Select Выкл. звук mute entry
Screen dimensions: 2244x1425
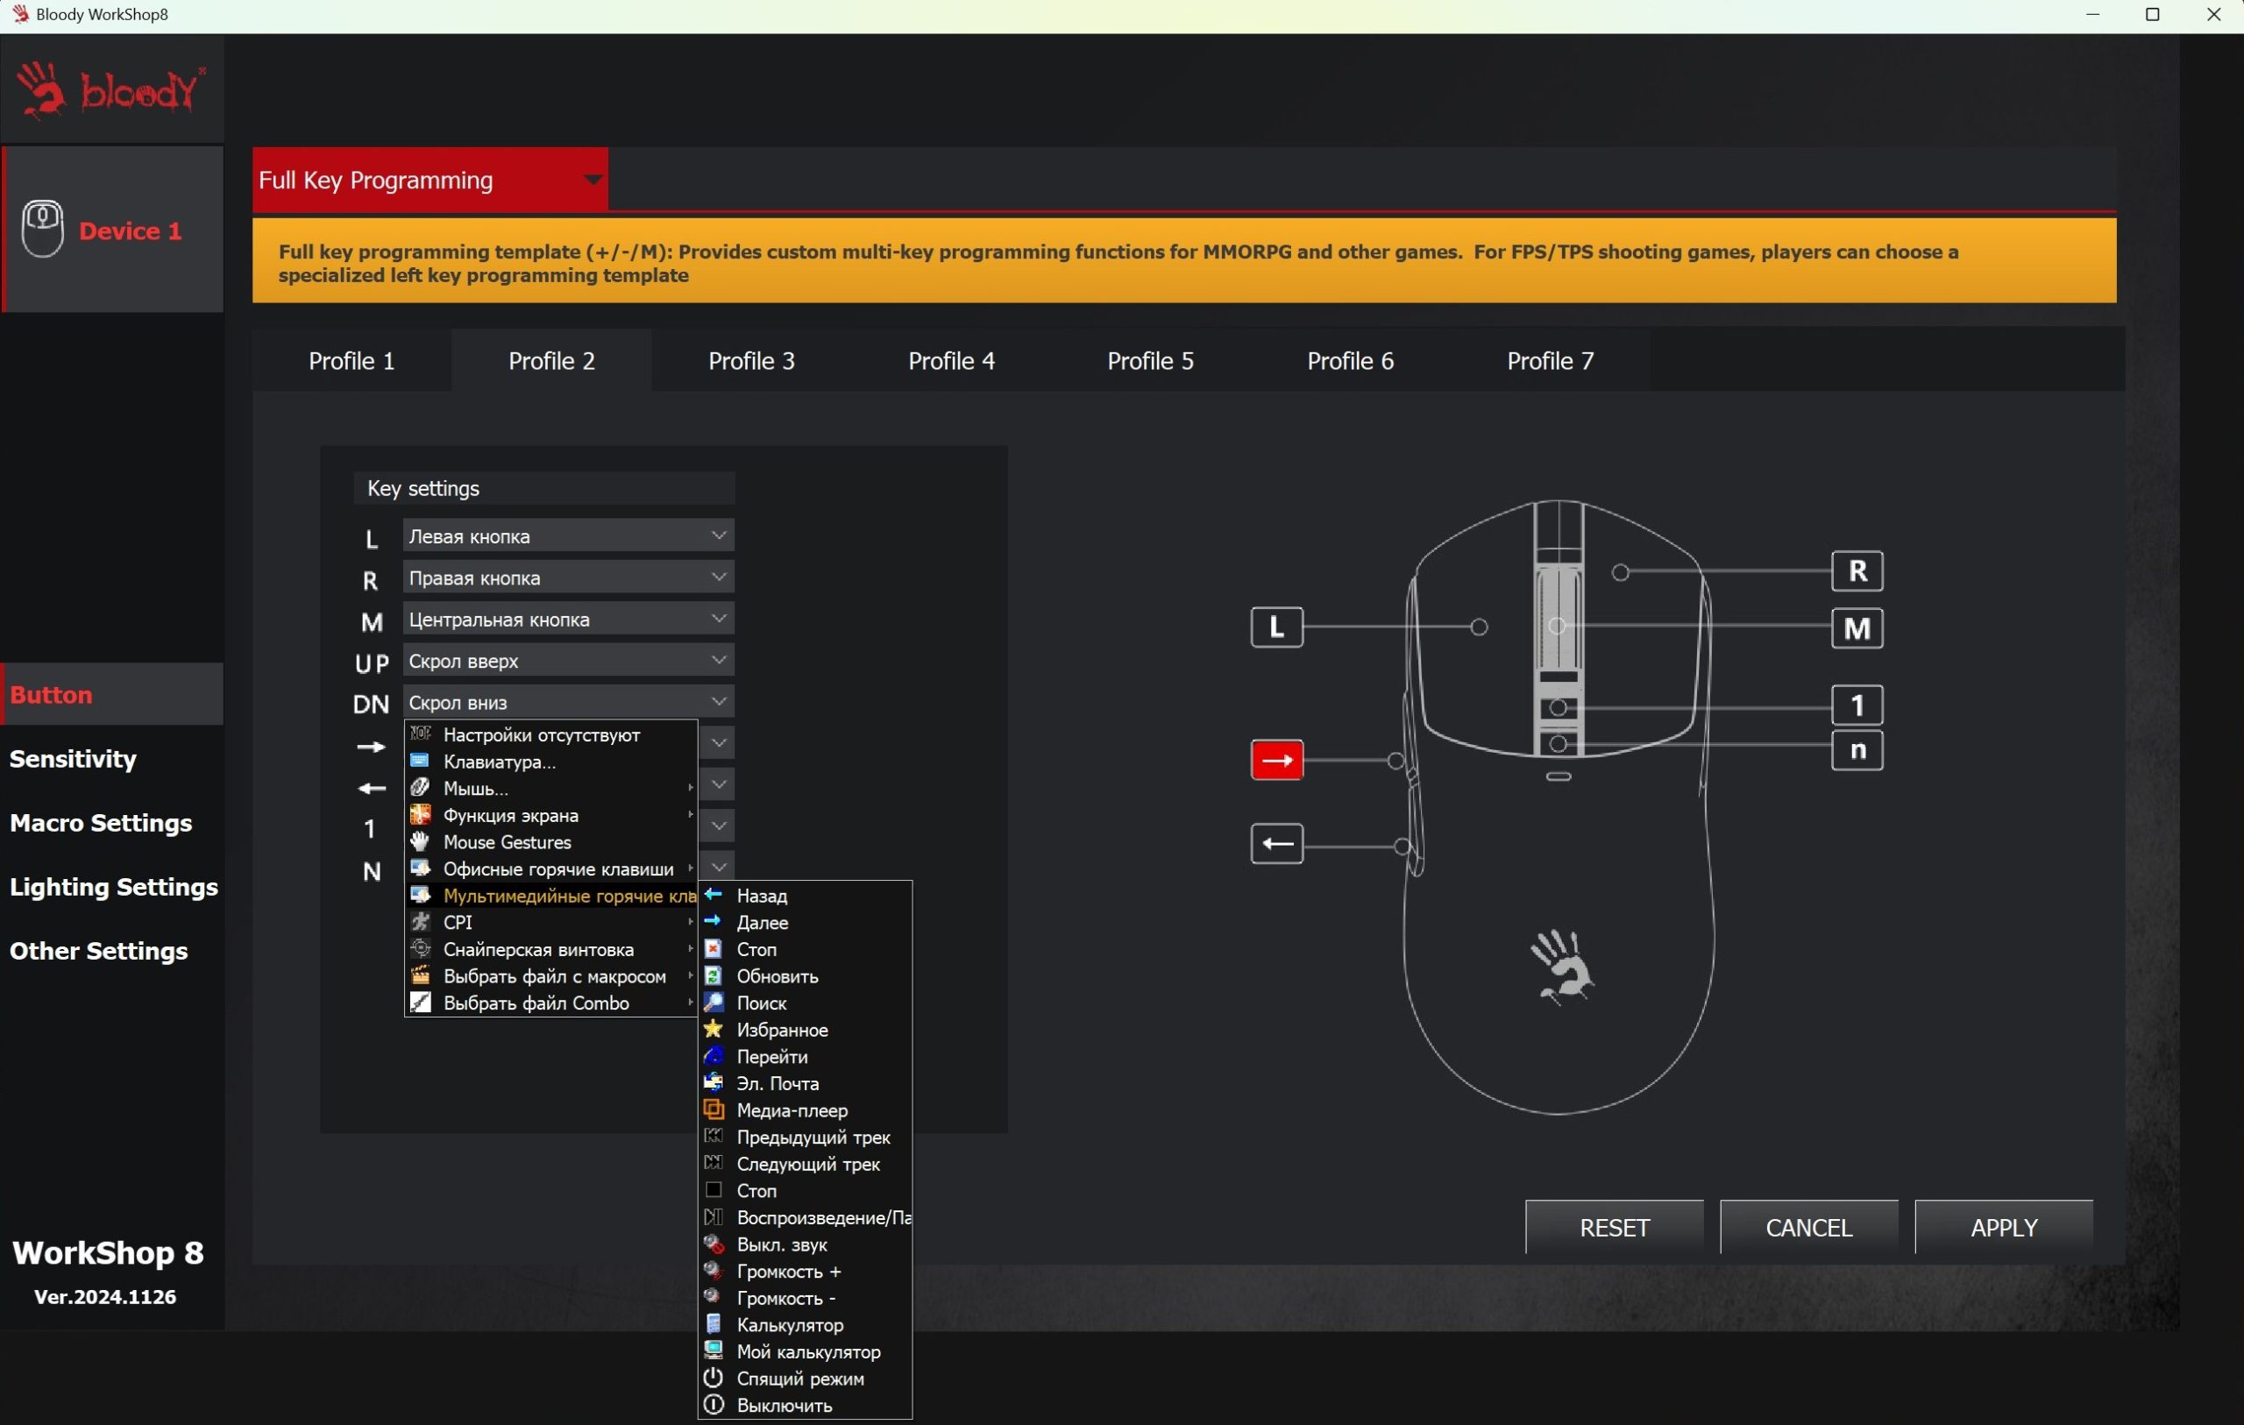coord(804,1245)
